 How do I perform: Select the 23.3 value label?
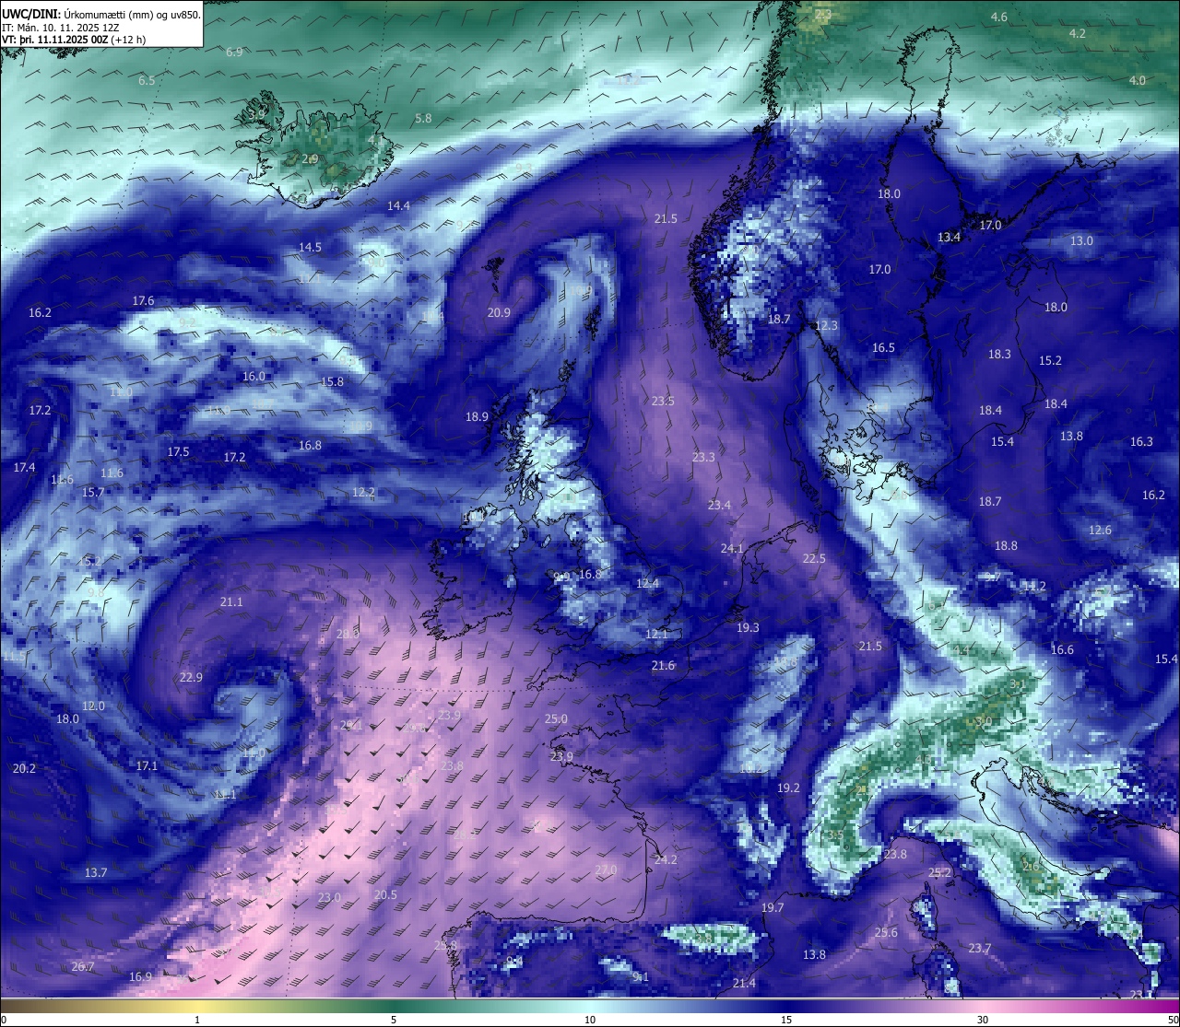click(703, 458)
